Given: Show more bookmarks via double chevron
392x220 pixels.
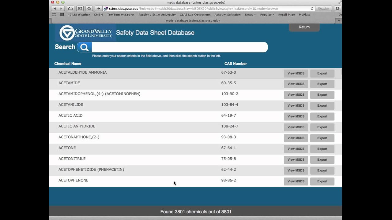Looking at the screenshot, I should click(340, 15).
